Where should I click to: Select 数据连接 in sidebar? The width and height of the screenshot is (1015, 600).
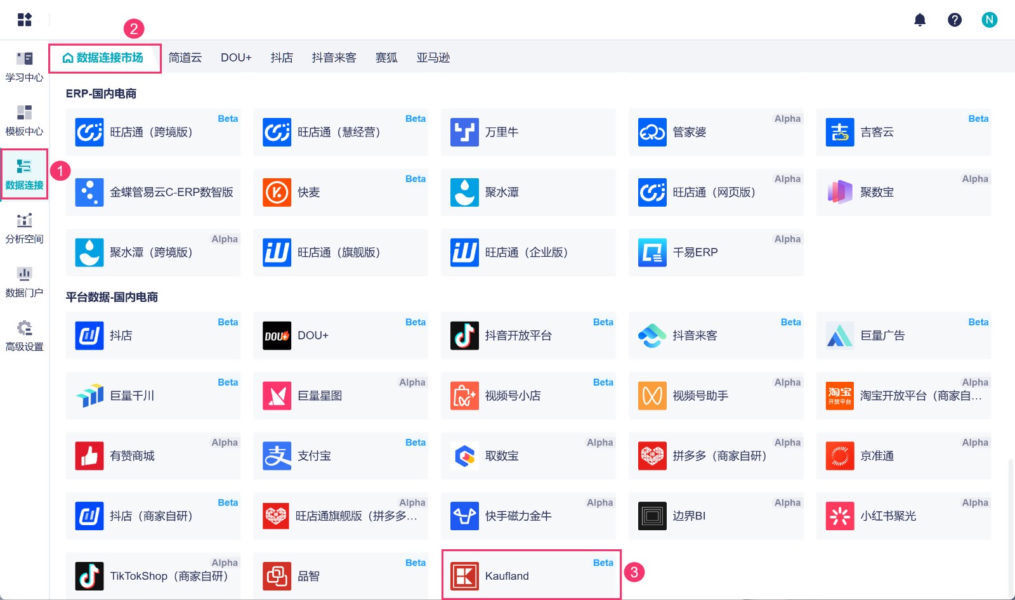pos(24,175)
